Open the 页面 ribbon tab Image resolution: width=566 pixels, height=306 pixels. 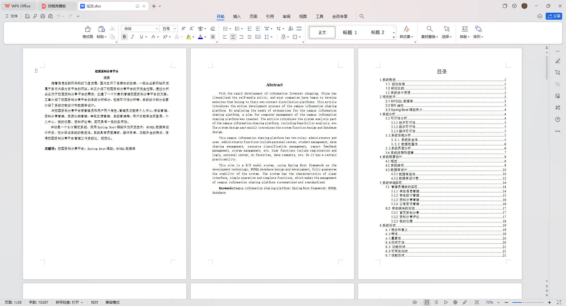tap(253, 16)
